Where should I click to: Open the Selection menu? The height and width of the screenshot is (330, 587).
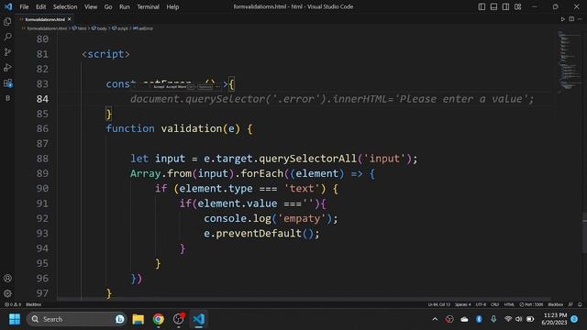point(65,6)
